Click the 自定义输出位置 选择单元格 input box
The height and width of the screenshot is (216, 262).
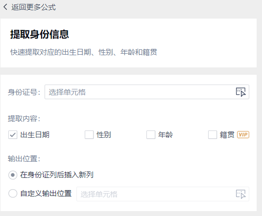coord(163,194)
